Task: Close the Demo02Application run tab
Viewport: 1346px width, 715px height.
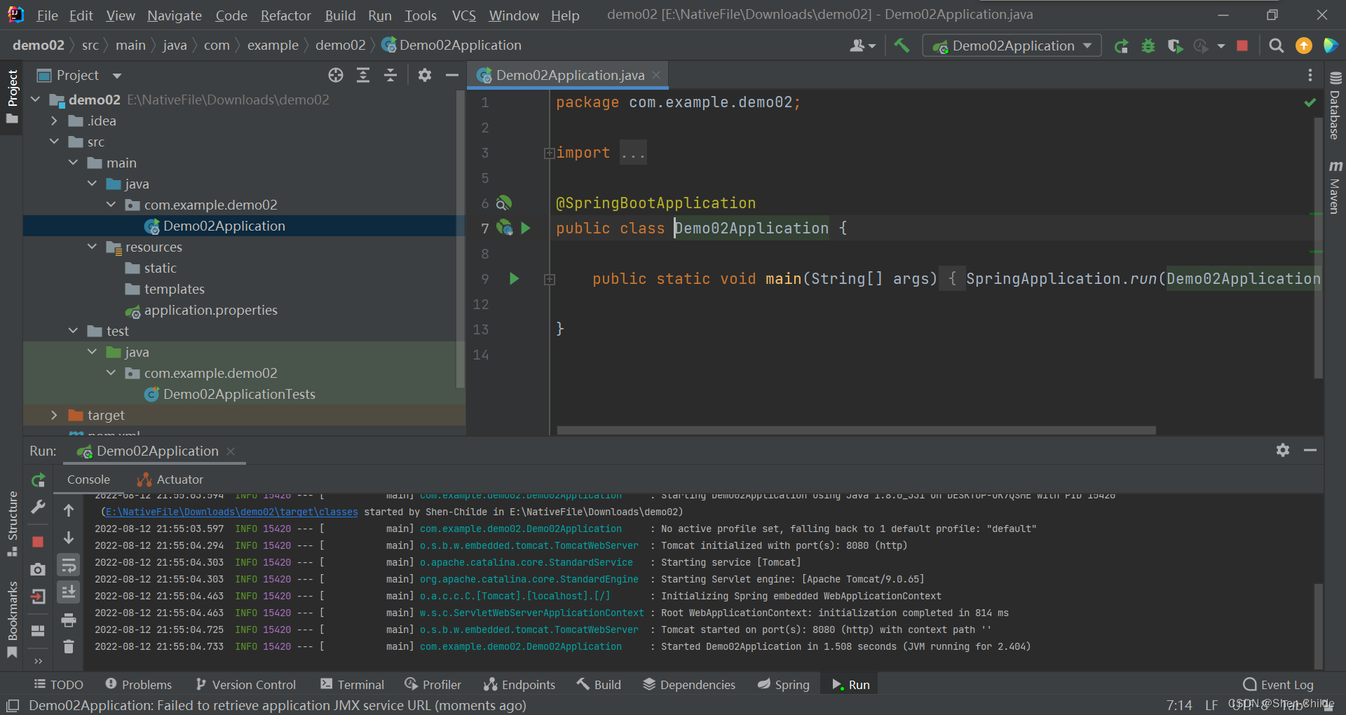Action: pos(231,451)
